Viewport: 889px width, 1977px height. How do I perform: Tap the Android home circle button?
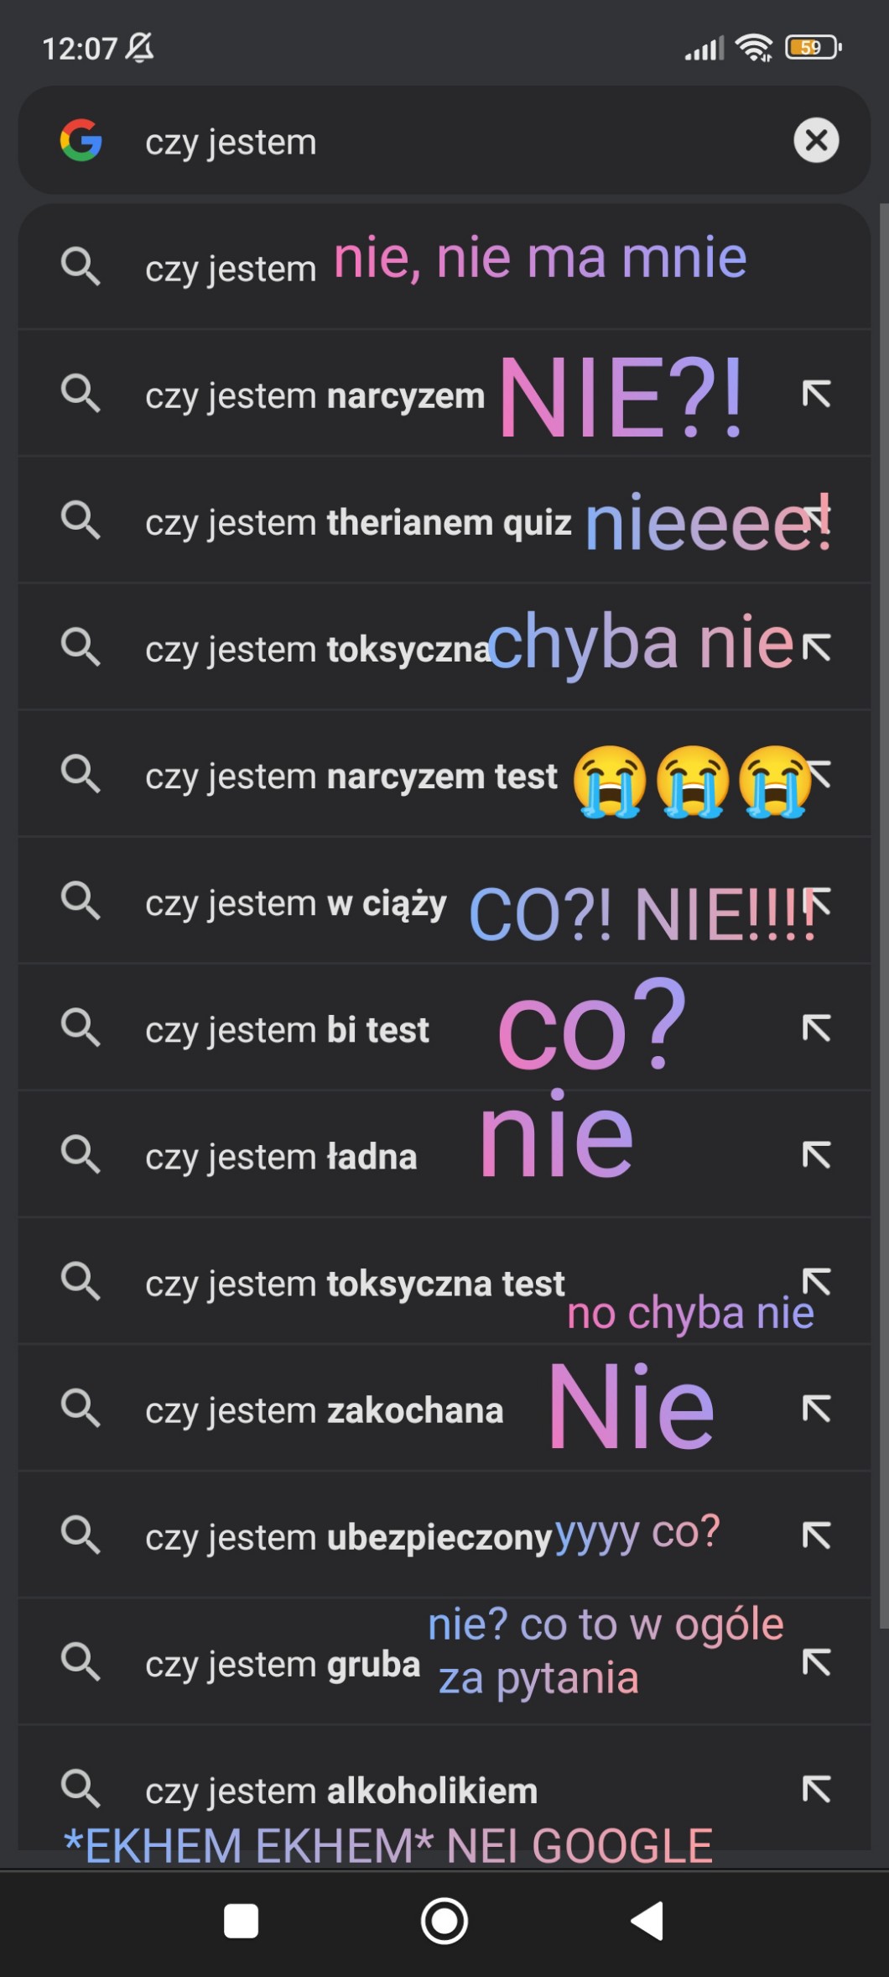coord(444,1921)
